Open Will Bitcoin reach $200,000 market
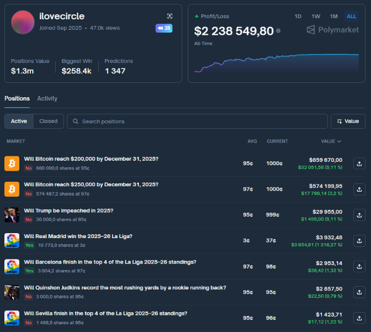The height and width of the screenshot is (332, 371). click(x=91, y=159)
